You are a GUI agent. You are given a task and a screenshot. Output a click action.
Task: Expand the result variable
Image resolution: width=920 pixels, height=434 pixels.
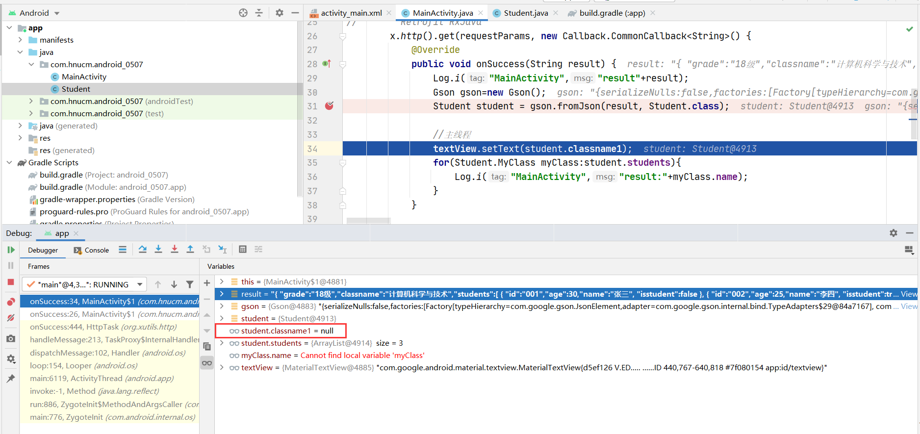coord(222,294)
